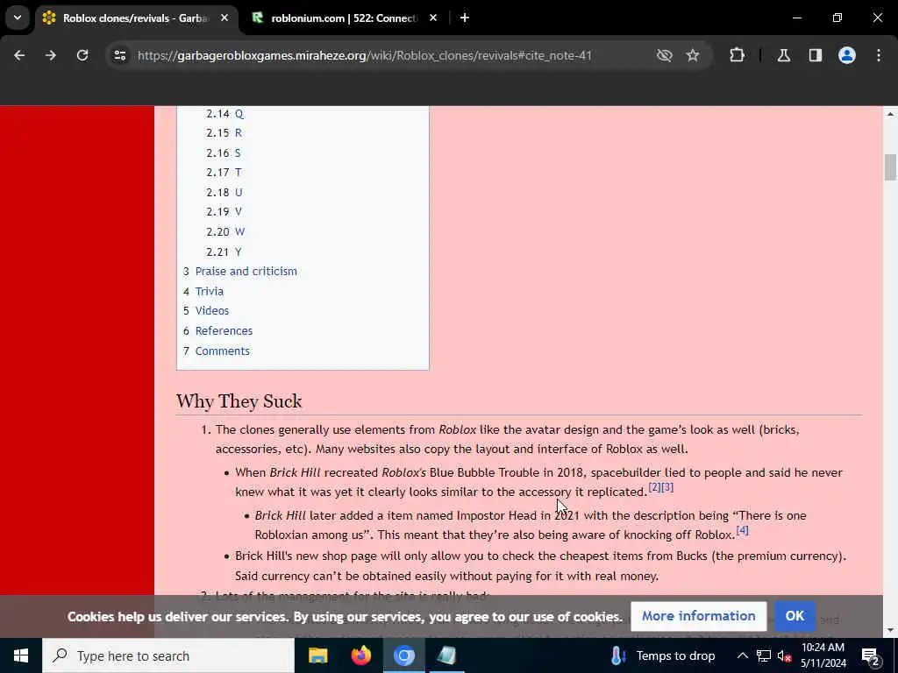
Task: Toggle the side panel icon
Action: coord(816,55)
